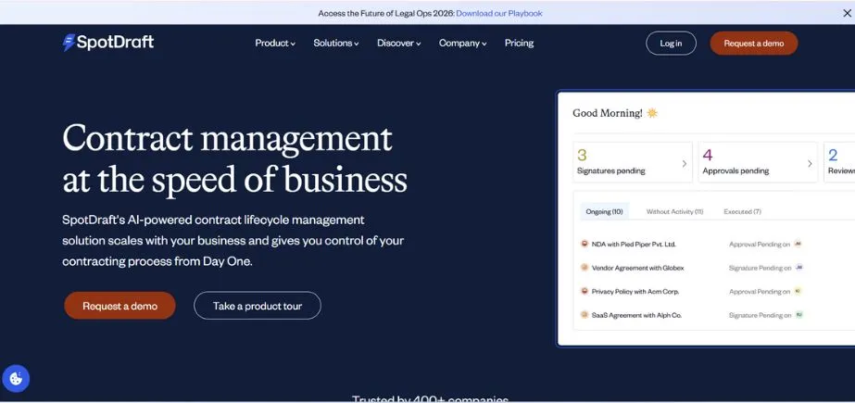Open Download our Playbook link

[499, 13]
